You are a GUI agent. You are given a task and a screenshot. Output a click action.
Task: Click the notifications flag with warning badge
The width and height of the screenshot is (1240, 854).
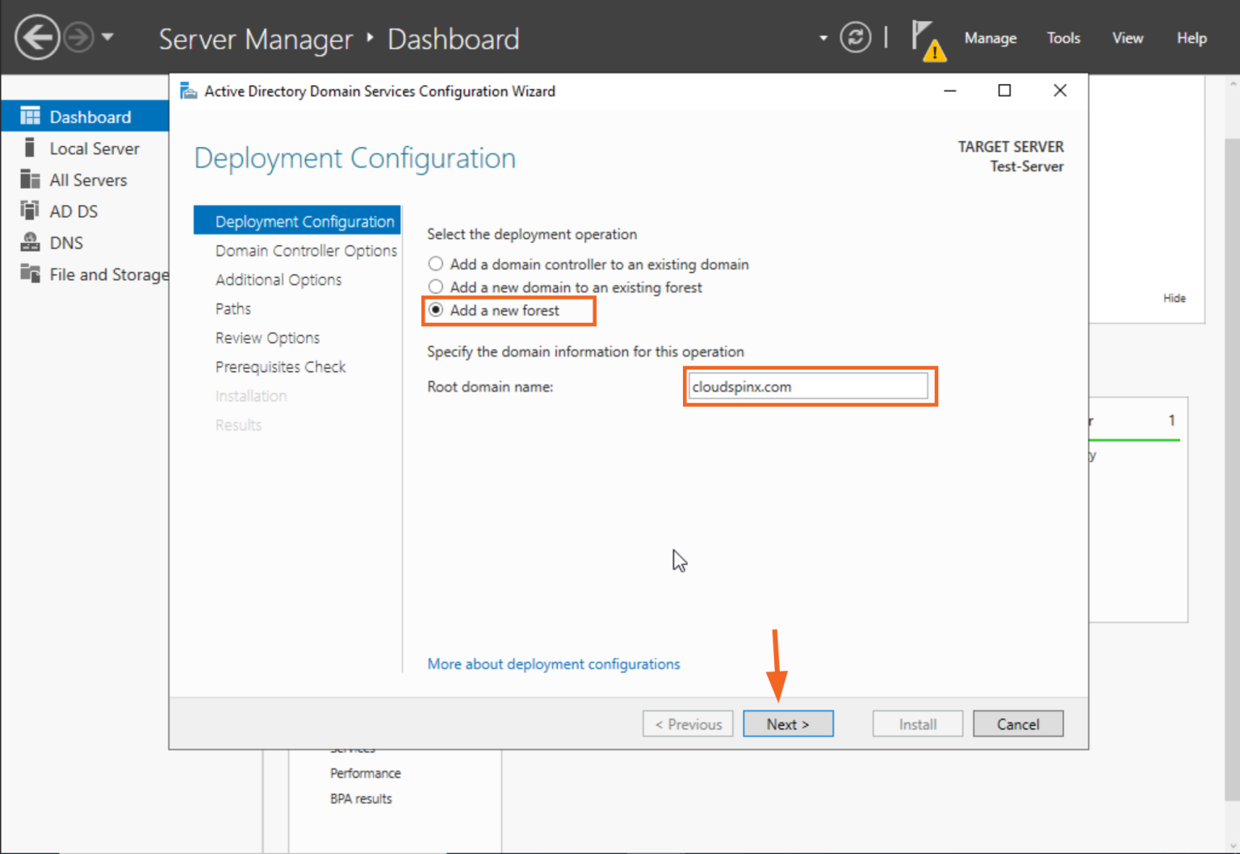(927, 38)
